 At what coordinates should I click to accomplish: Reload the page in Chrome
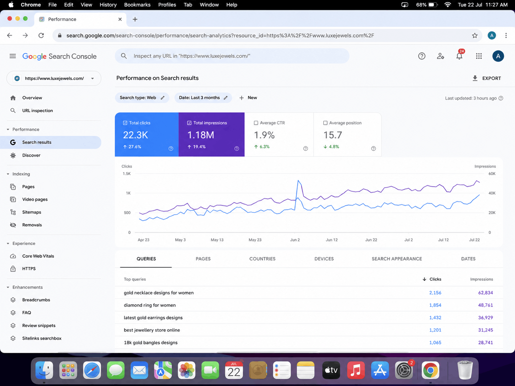point(41,36)
